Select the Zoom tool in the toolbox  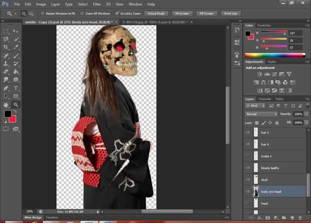[x=16, y=105]
